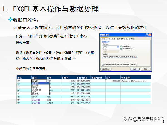Click the extension cell 4435
This screenshot has height=125, width=167.
(68, 93)
